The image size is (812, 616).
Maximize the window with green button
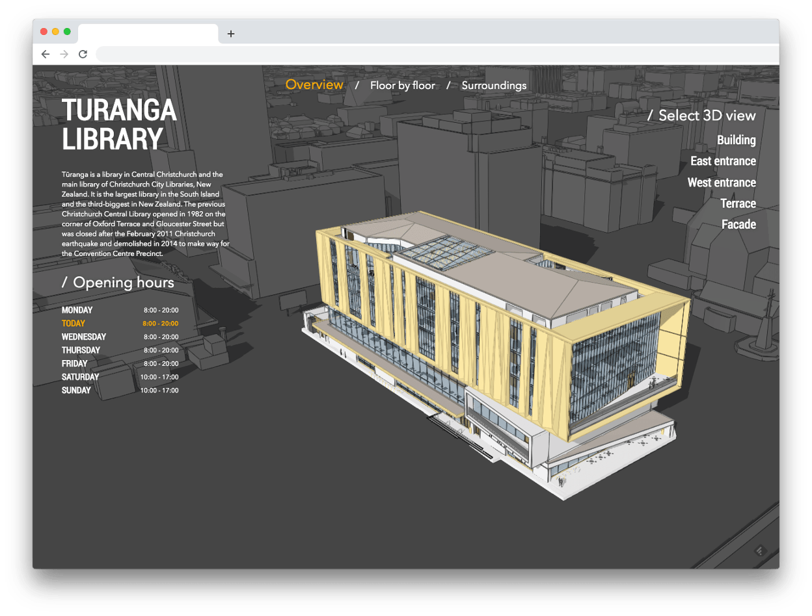[x=67, y=32]
